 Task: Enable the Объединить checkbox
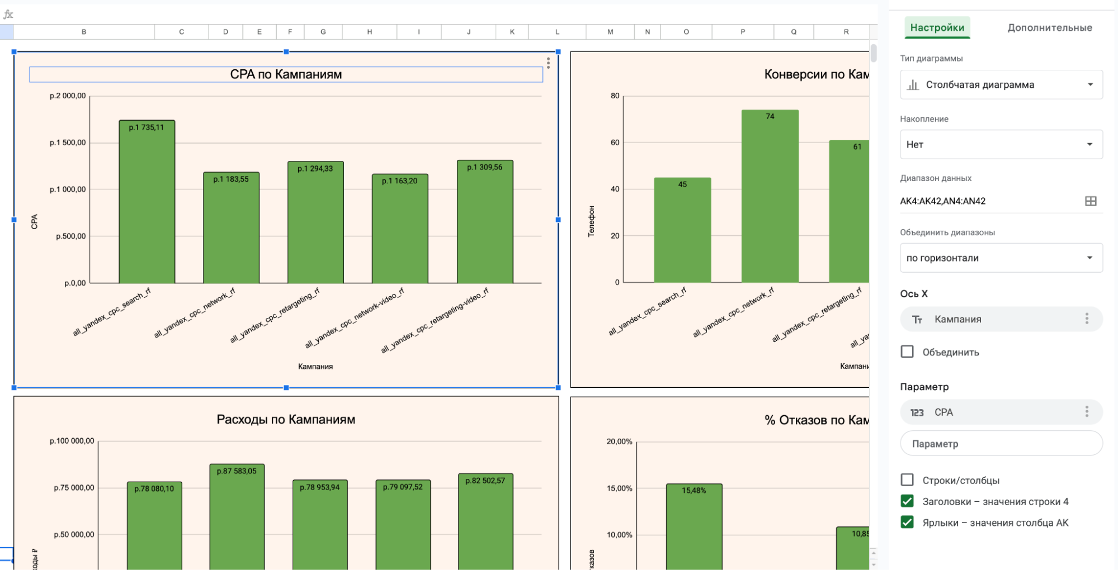[907, 351]
